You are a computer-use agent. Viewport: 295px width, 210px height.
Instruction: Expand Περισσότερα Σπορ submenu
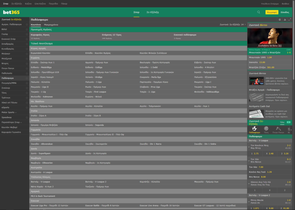pos(21,122)
